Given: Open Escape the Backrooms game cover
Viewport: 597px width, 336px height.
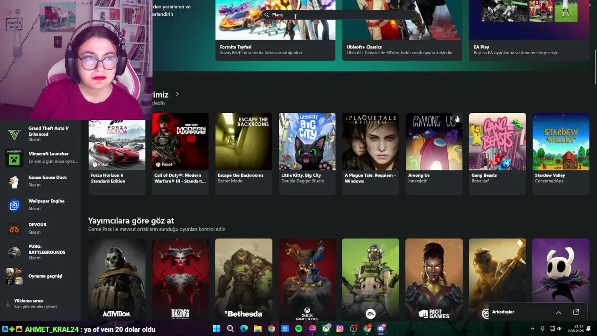Looking at the screenshot, I should tap(243, 141).
